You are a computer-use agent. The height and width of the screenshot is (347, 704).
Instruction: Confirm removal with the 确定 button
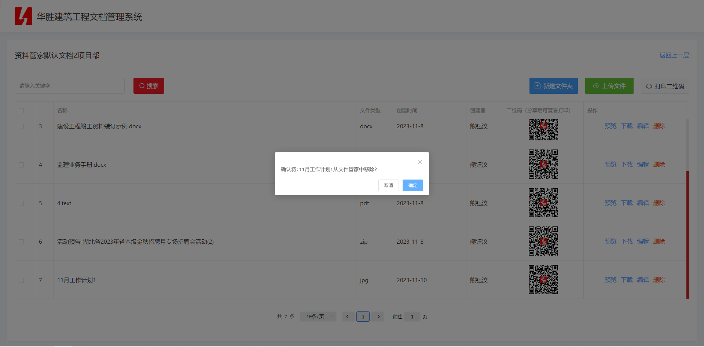click(413, 185)
